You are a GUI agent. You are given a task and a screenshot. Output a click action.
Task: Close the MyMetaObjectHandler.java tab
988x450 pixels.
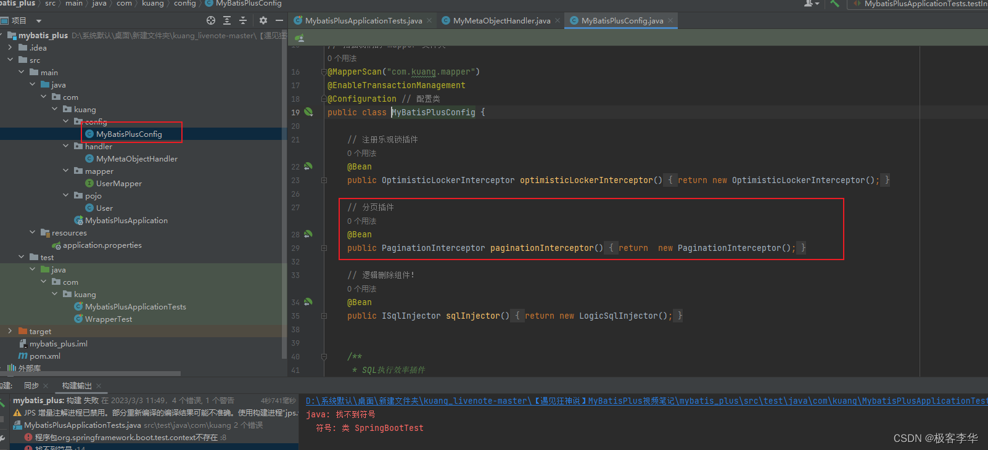[x=558, y=20]
